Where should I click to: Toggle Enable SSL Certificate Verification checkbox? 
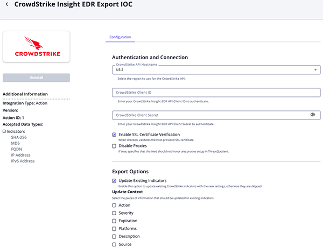point(114,135)
